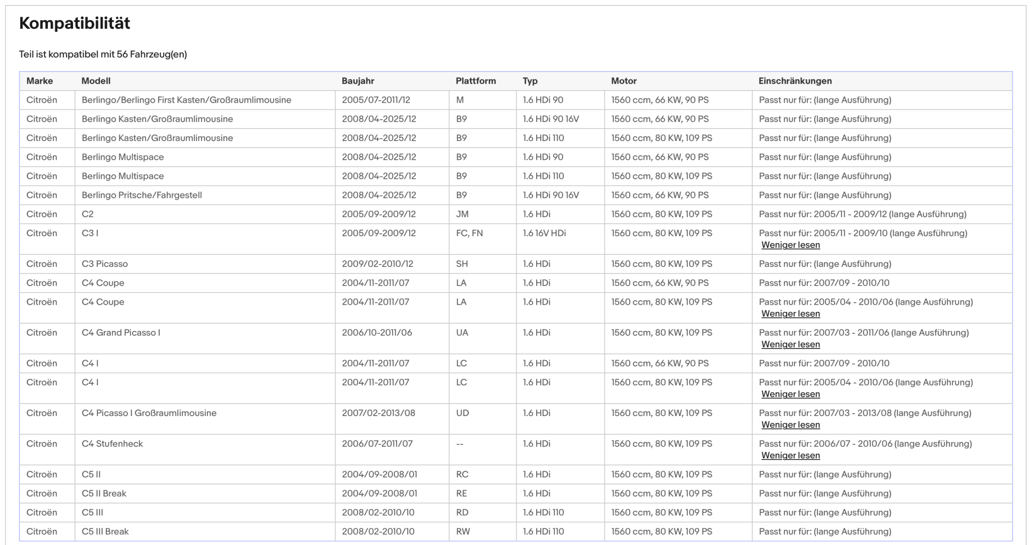Select the C5 III Break row
The width and height of the screenshot is (1032, 545).
point(516,532)
